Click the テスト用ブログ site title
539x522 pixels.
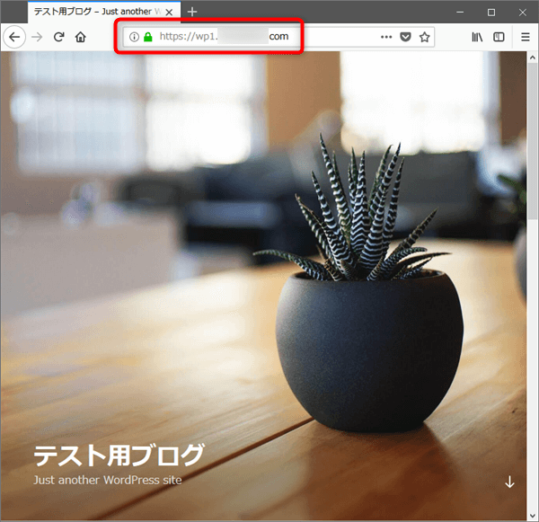pos(119,455)
